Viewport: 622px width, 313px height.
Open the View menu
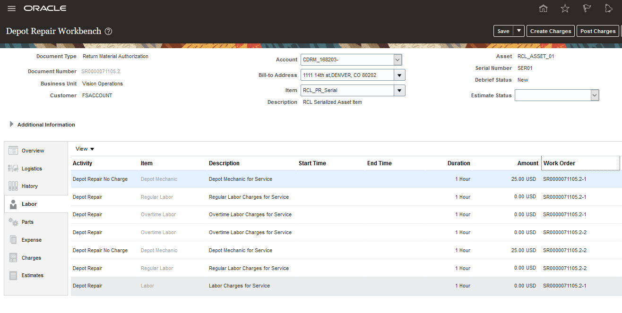pos(85,149)
